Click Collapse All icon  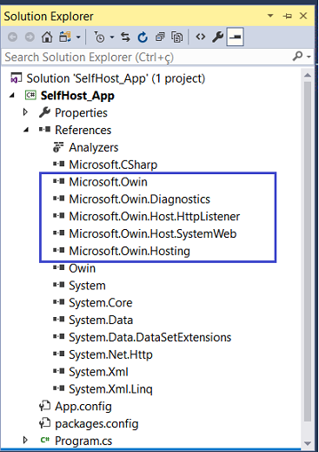click(x=160, y=37)
